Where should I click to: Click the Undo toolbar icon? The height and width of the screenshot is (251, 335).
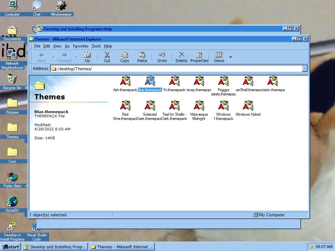coord(162,57)
